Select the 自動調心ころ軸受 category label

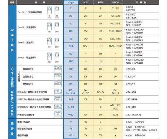pos(12,103)
